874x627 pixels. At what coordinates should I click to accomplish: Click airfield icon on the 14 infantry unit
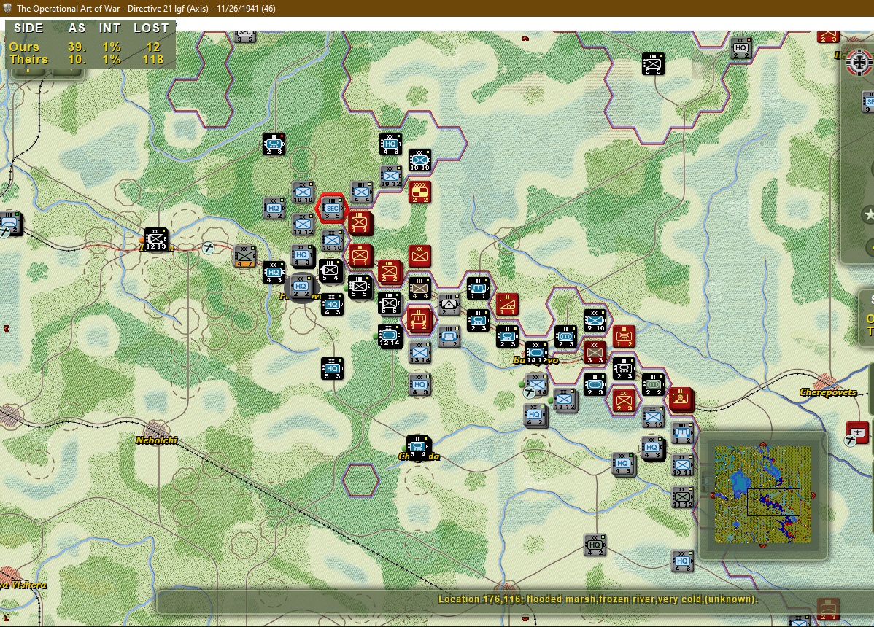[529, 393]
